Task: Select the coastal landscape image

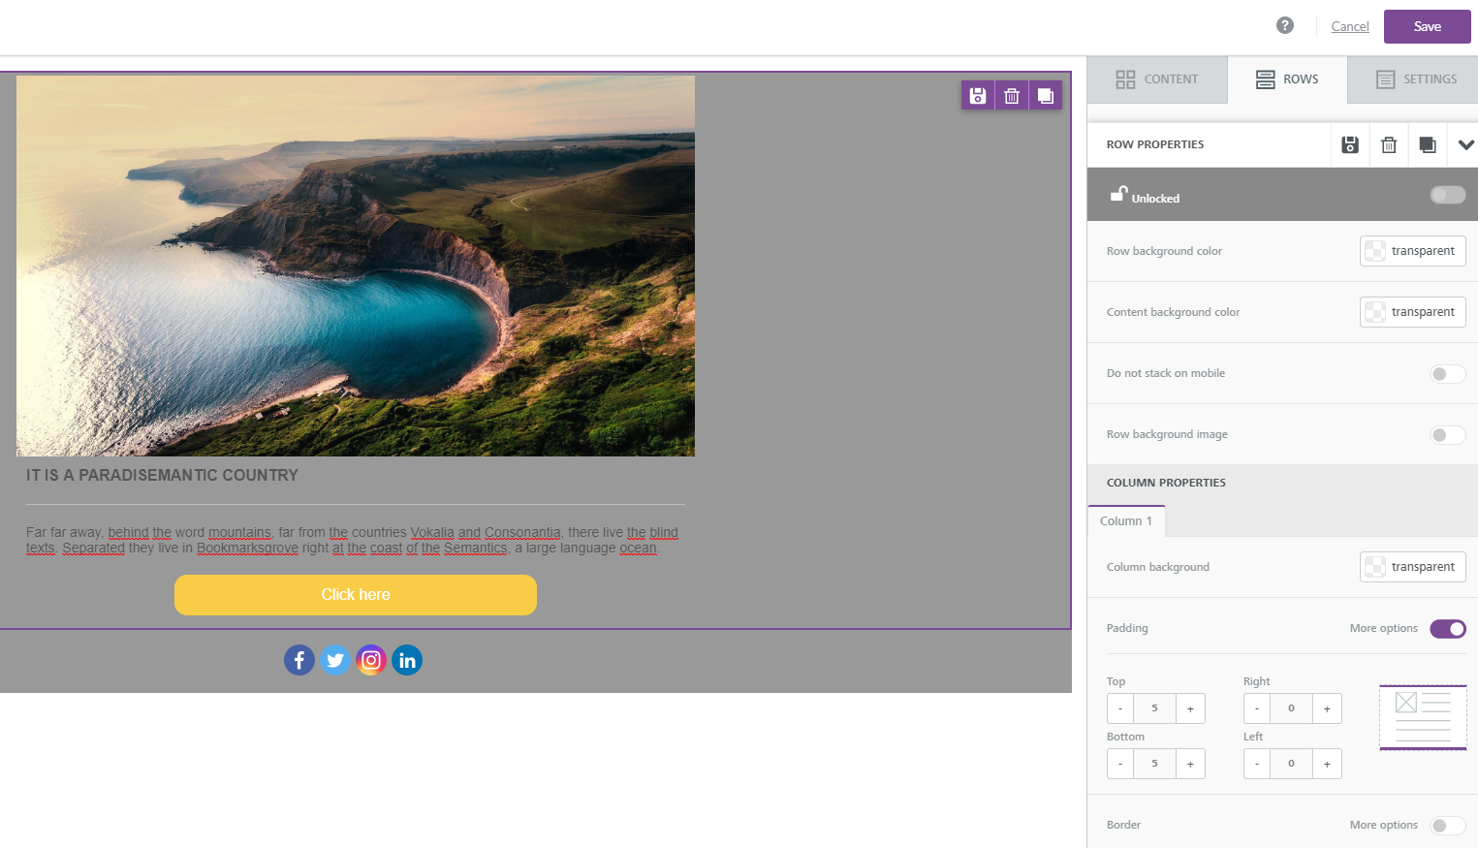Action: (356, 266)
